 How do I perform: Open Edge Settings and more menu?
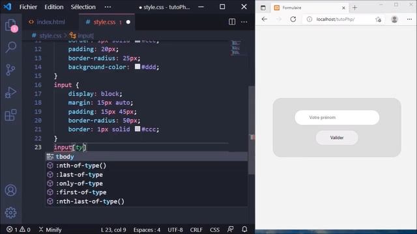pyautogui.click(x=409, y=19)
